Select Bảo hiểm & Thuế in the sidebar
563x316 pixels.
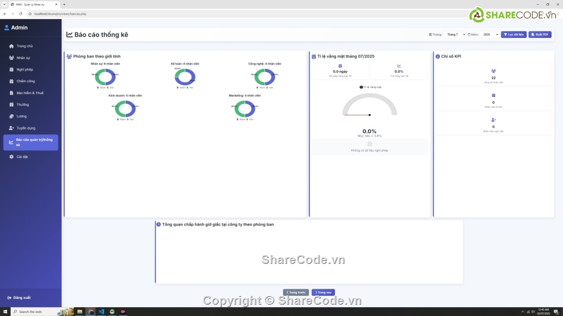click(x=30, y=93)
